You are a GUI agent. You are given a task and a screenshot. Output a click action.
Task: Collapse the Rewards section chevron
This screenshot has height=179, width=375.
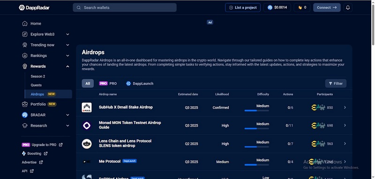point(67,66)
